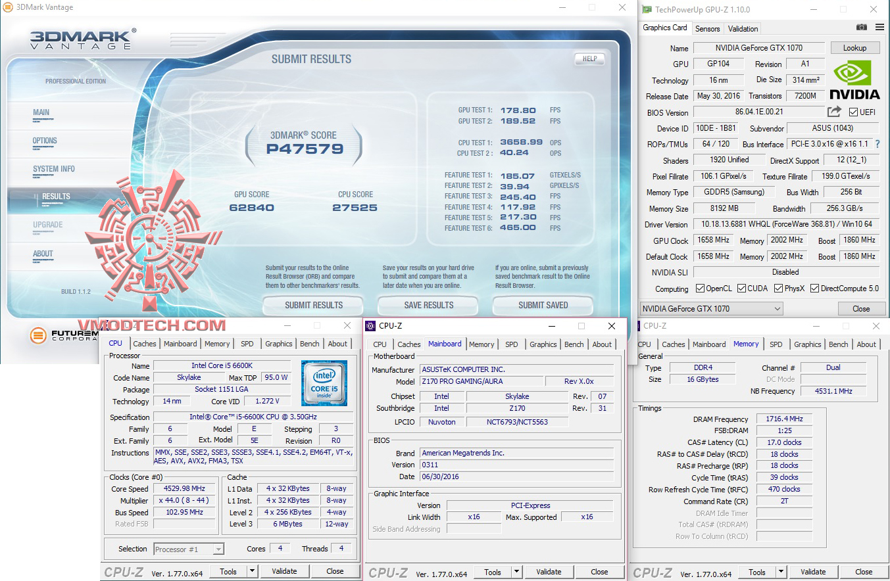Toggle the PhysX checkbox in GPU-Z
Viewport: 890px width, 581px height.
pyautogui.click(x=778, y=289)
